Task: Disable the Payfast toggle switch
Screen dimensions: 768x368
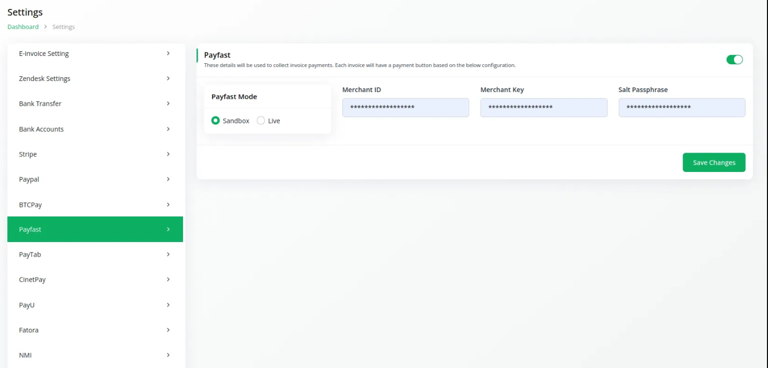Action: pyautogui.click(x=735, y=60)
